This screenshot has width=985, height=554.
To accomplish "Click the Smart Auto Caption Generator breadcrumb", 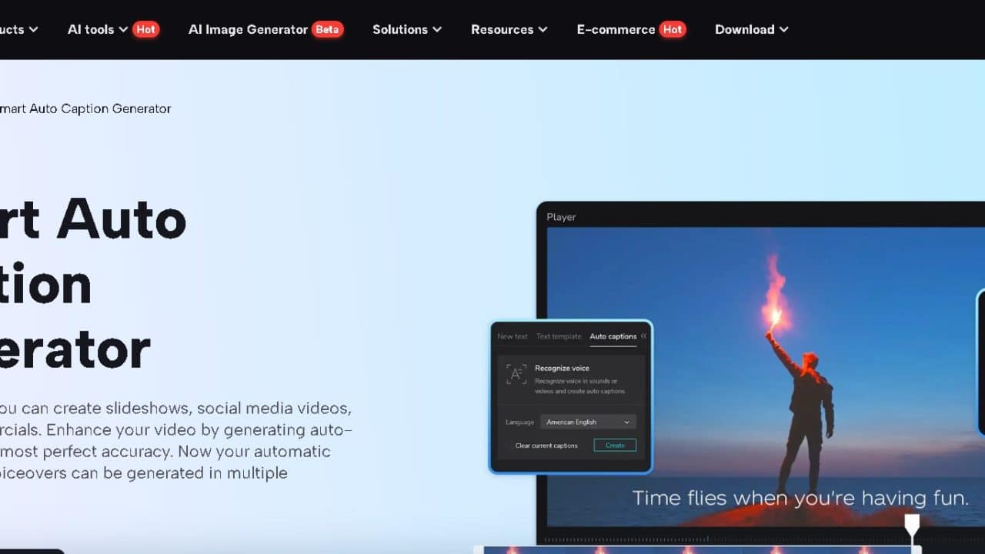I will coord(85,108).
